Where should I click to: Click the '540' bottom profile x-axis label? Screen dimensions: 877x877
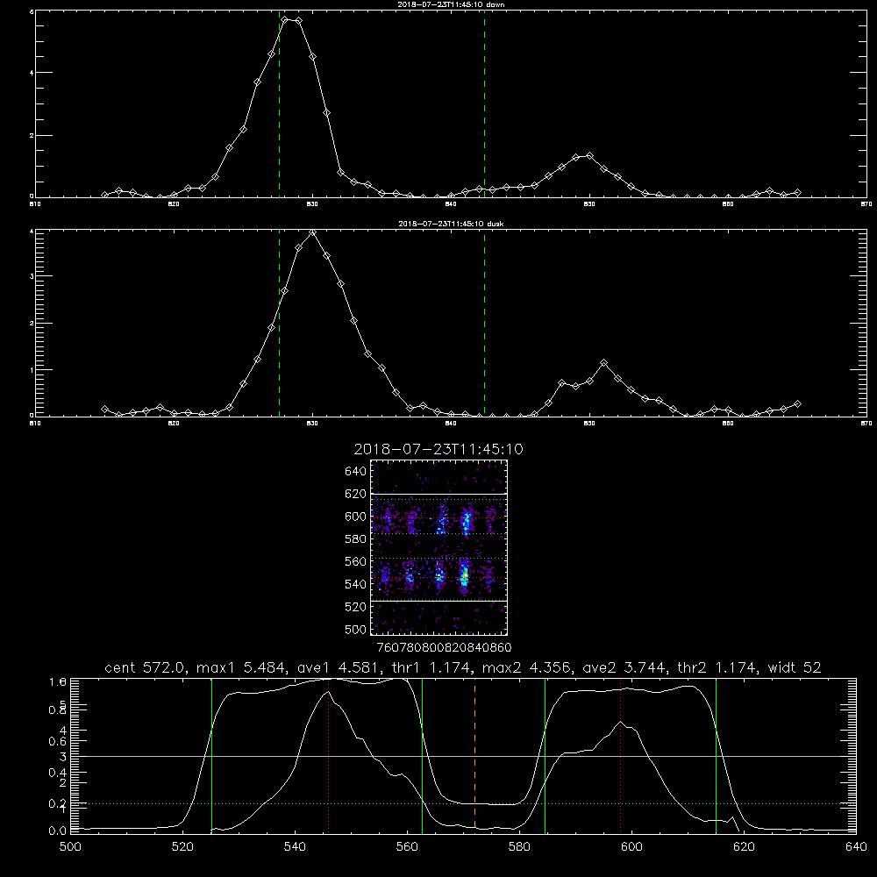295,847
